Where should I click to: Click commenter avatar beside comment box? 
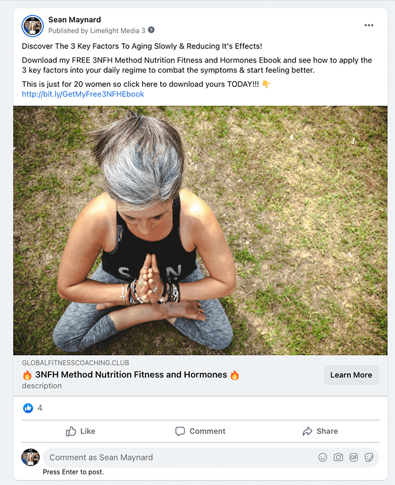pos(30,457)
